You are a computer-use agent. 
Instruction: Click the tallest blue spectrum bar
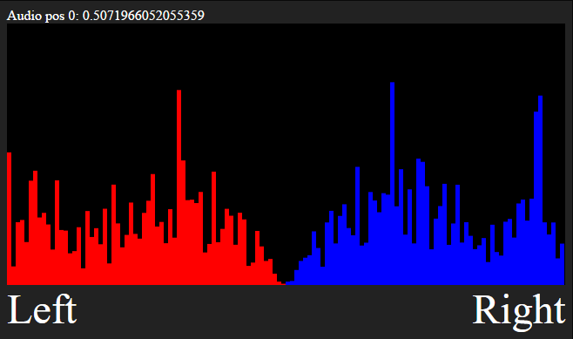pyautogui.click(x=392, y=183)
